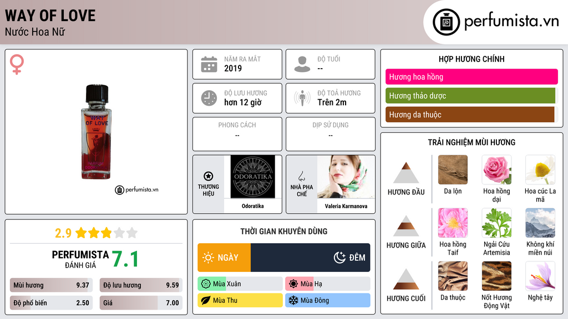Click the Hương thảo dược accord bar
The width and height of the screenshot is (568, 319).
(x=470, y=95)
